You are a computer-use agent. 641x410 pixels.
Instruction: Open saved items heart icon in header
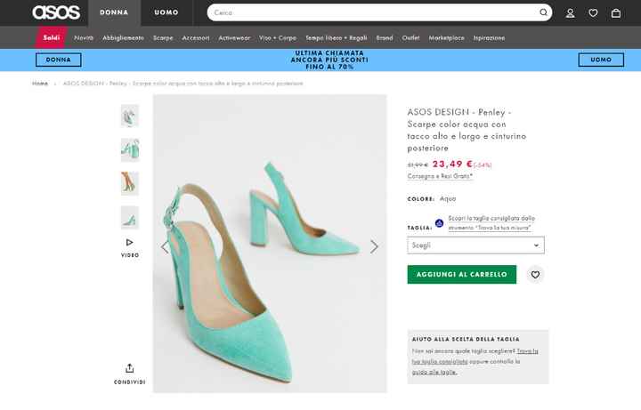coord(593,13)
